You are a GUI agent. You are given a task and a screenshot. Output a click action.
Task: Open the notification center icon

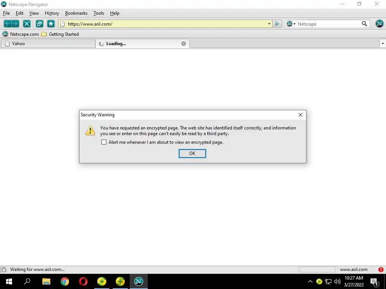(x=374, y=281)
